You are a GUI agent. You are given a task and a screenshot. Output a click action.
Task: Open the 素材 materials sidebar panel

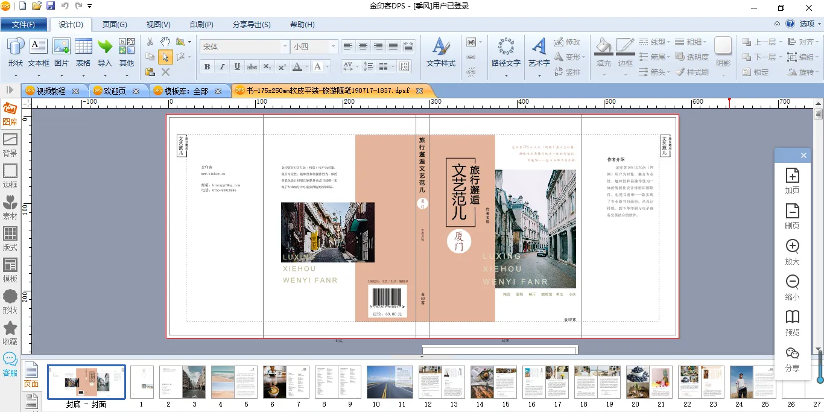pyautogui.click(x=10, y=206)
